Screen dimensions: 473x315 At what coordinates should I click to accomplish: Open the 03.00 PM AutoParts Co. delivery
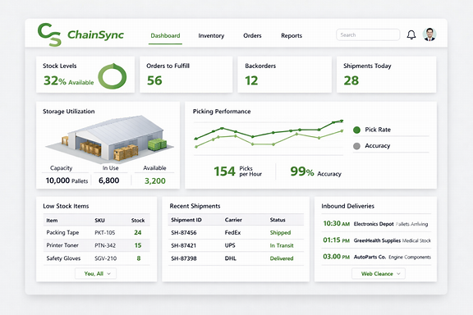(x=376, y=257)
